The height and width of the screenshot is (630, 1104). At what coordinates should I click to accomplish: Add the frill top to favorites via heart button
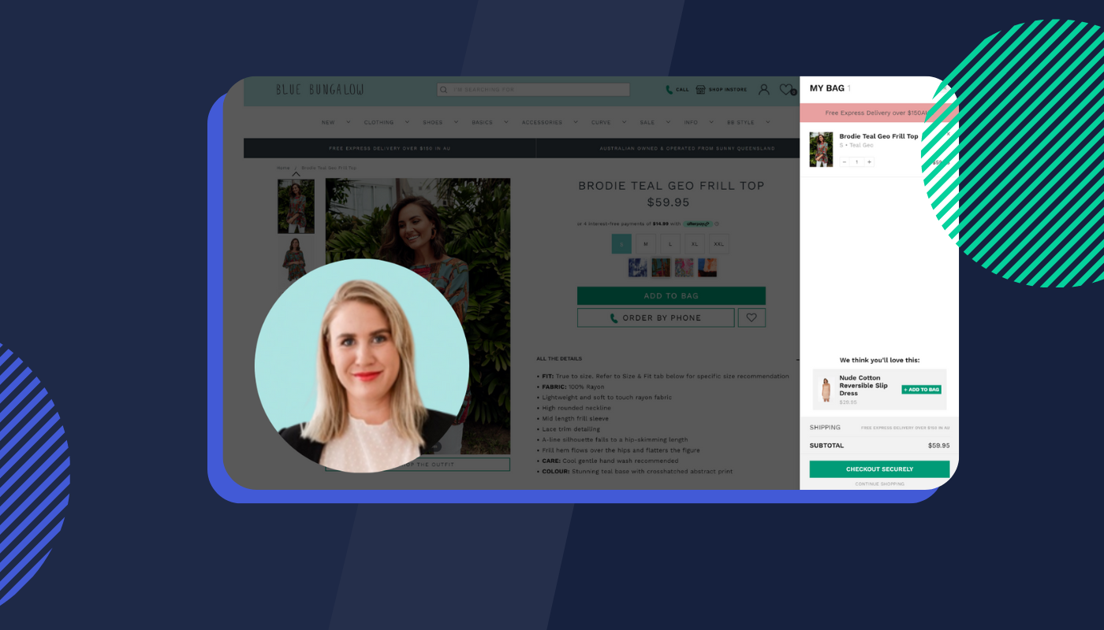click(752, 317)
